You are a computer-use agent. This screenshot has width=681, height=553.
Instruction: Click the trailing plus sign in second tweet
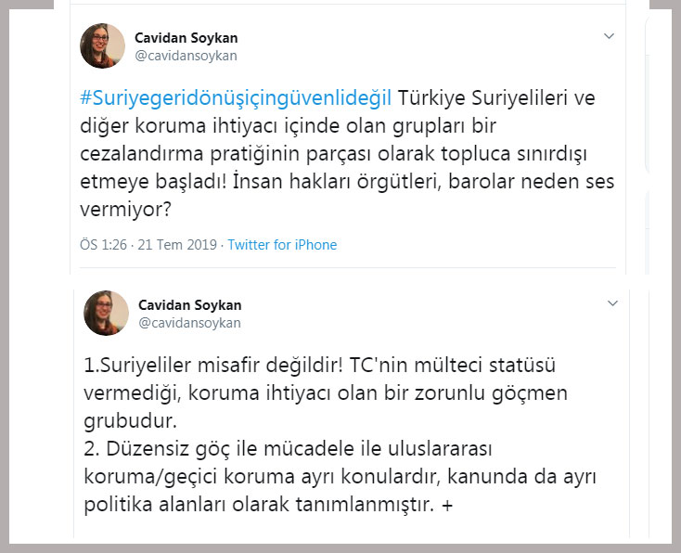coord(448,506)
